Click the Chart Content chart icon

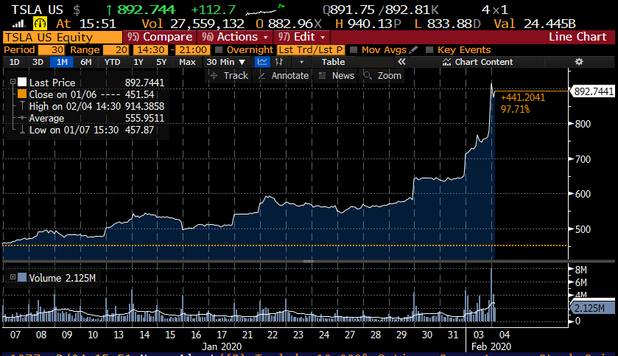click(446, 62)
